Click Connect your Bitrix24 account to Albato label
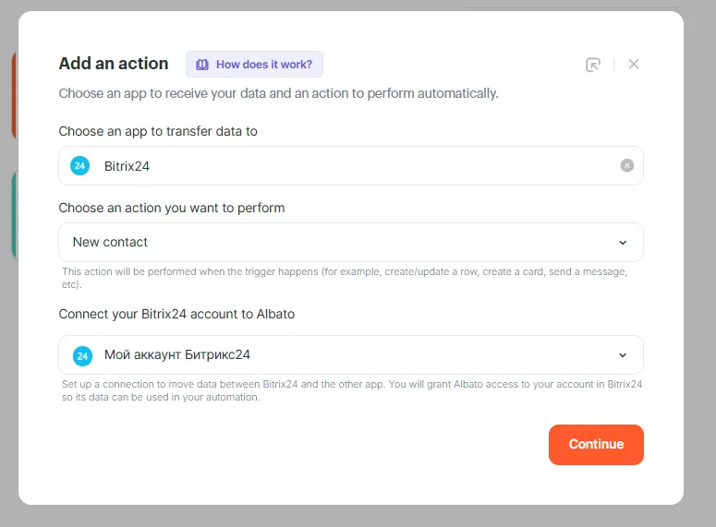The image size is (716, 527). (x=176, y=314)
